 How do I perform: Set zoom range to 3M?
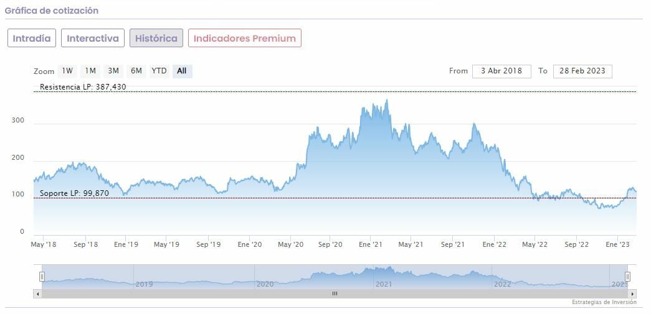(113, 71)
